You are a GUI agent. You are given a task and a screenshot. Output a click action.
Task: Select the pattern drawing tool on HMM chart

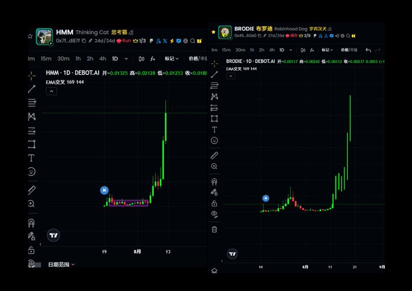32,117
